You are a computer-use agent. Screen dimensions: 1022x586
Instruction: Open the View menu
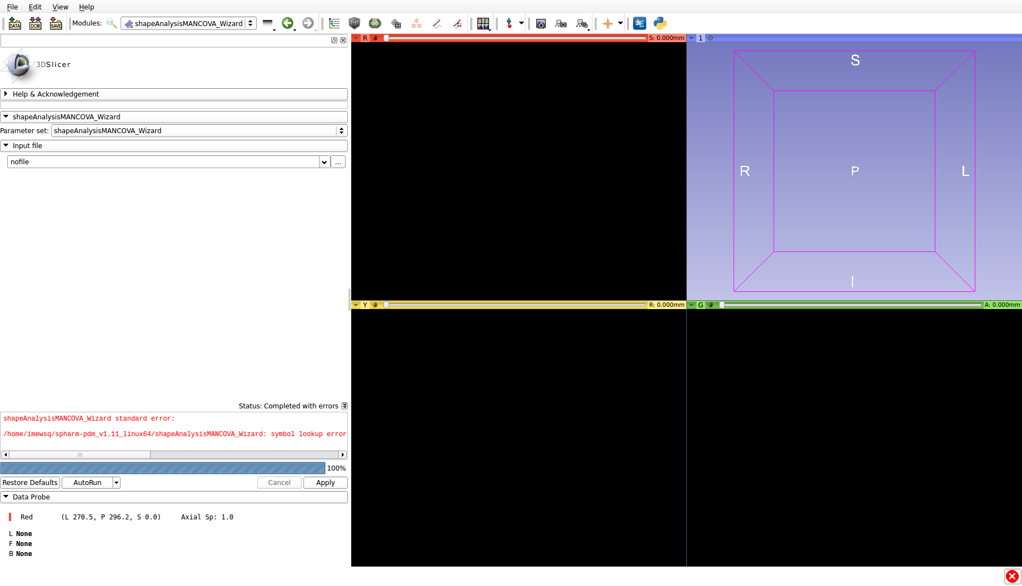tap(60, 7)
